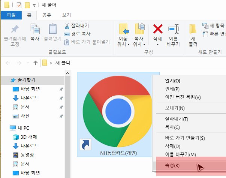Click 바로 가기 붙여넣기 in ribbon
226x178 pixels.
(87, 42)
